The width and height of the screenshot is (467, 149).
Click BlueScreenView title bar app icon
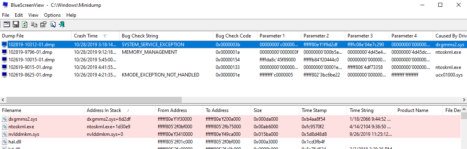pyautogui.click(x=5, y=5)
